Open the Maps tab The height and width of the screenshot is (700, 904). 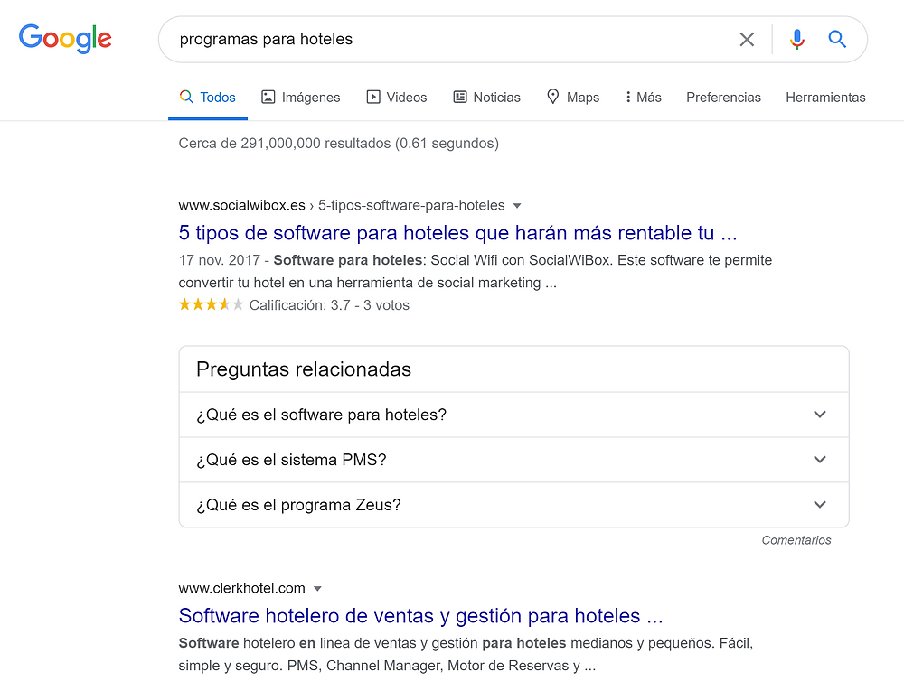click(x=573, y=97)
